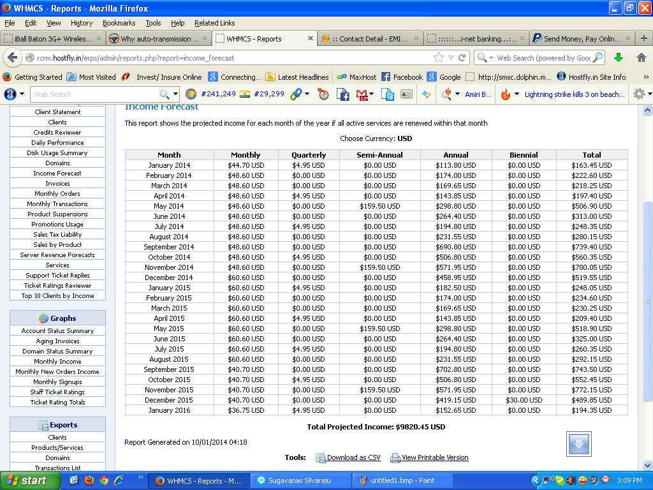Click the Firefox back arrow button

click(x=12, y=57)
